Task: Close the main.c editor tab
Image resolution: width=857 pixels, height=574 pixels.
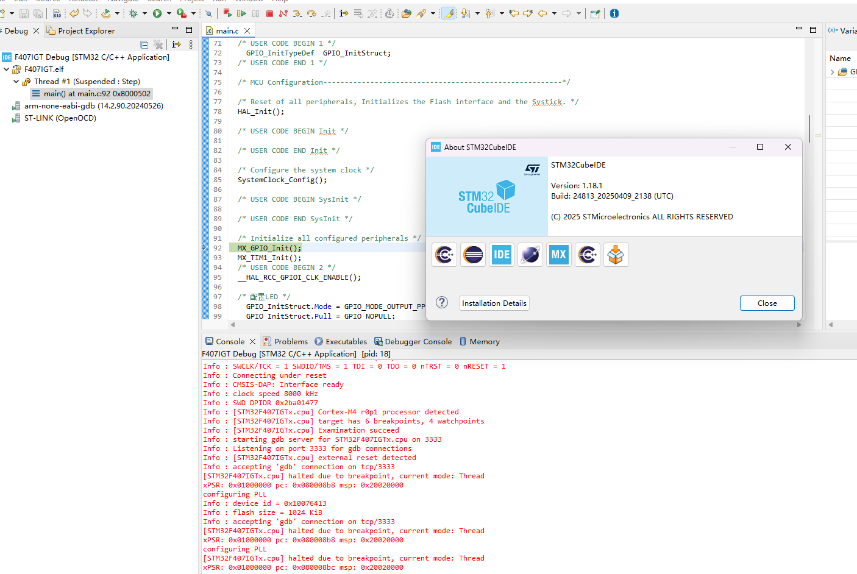Action: coord(247,30)
